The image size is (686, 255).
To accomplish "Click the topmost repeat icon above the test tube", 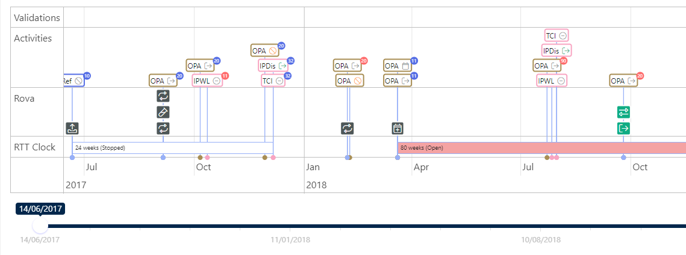I will point(163,96).
